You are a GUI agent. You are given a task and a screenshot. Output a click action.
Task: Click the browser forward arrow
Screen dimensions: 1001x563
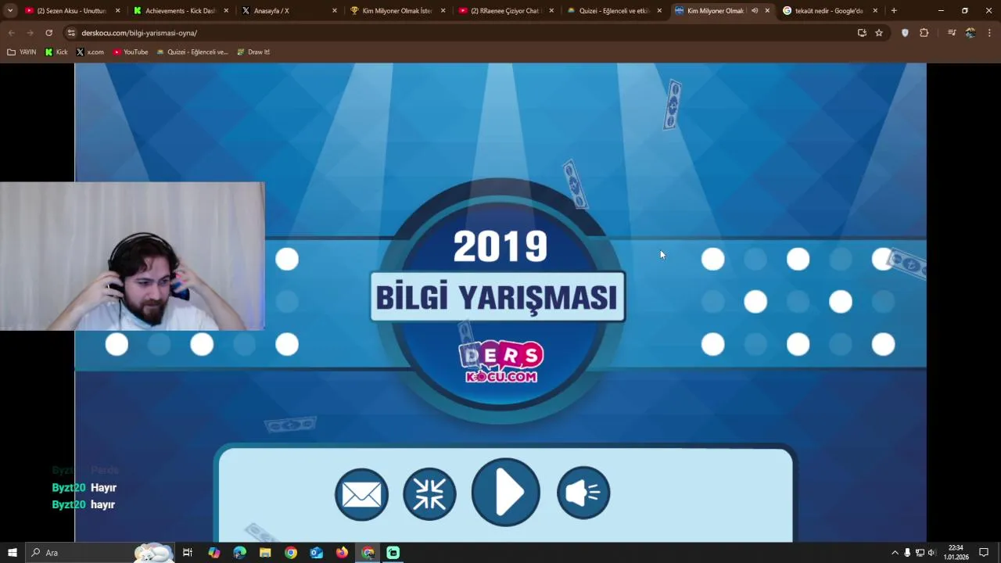coord(30,33)
